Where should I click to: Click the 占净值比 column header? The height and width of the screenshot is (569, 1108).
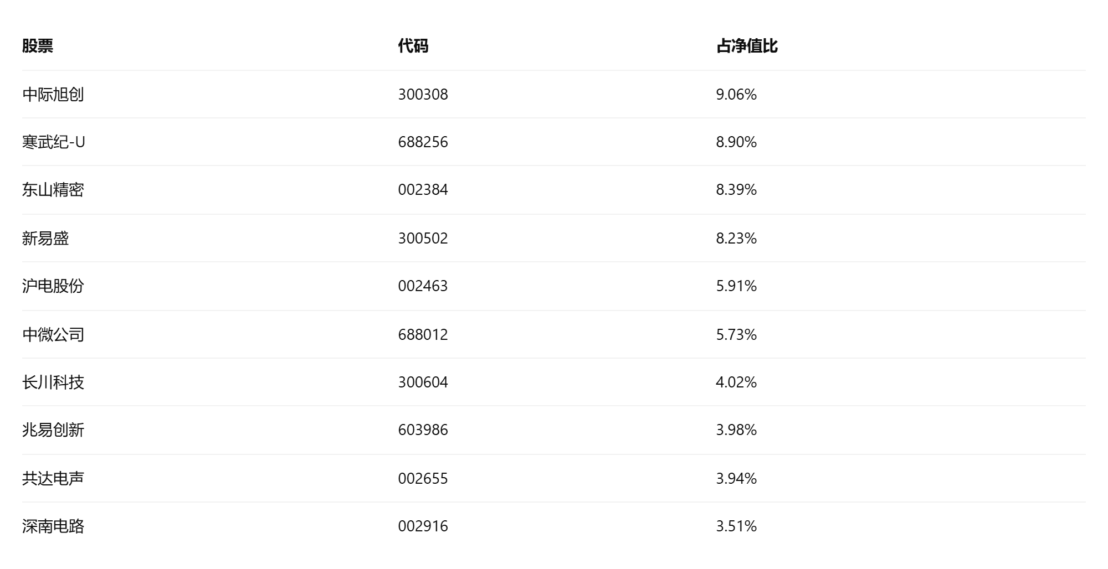tap(747, 46)
